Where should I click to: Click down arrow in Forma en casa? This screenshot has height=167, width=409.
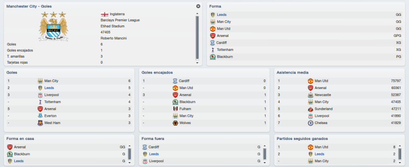coord(130,163)
